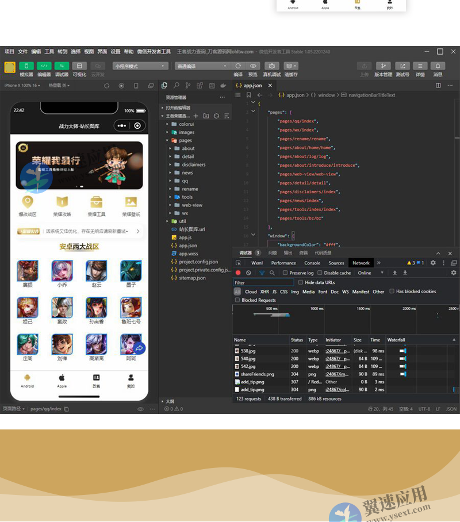Click the new file icon in explorer

196,116
